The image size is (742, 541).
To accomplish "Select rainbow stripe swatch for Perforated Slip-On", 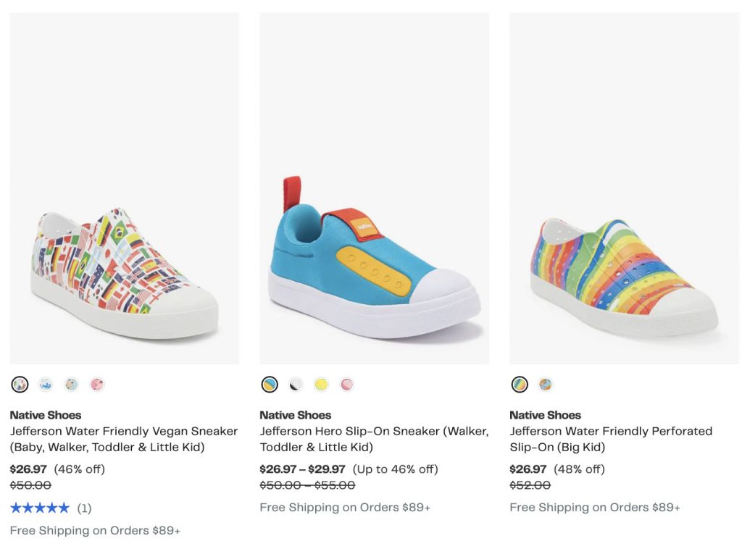I will click(x=520, y=385).
